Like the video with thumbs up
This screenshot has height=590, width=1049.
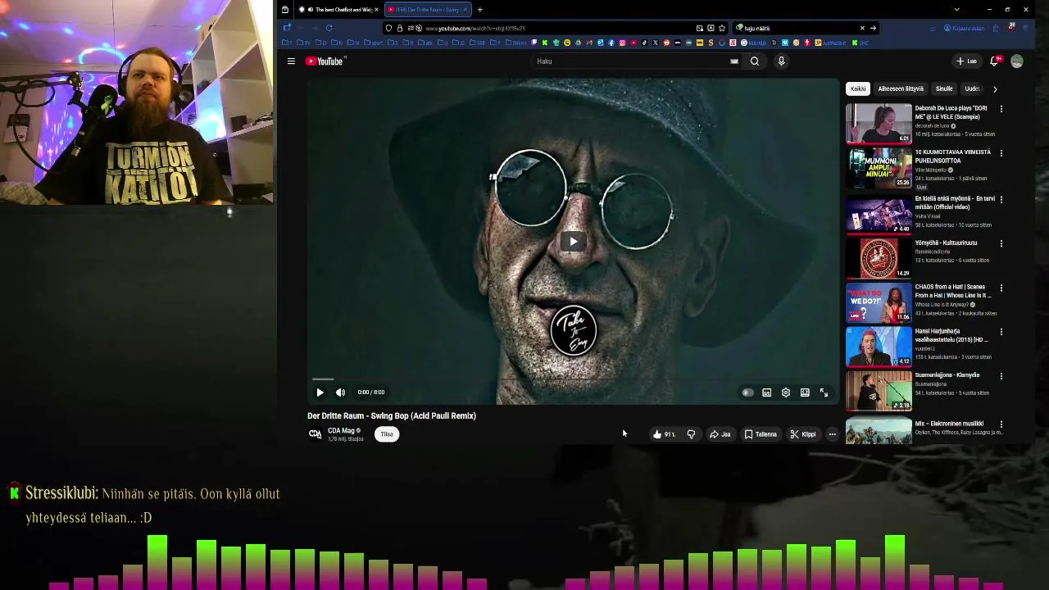pos(664,434)
